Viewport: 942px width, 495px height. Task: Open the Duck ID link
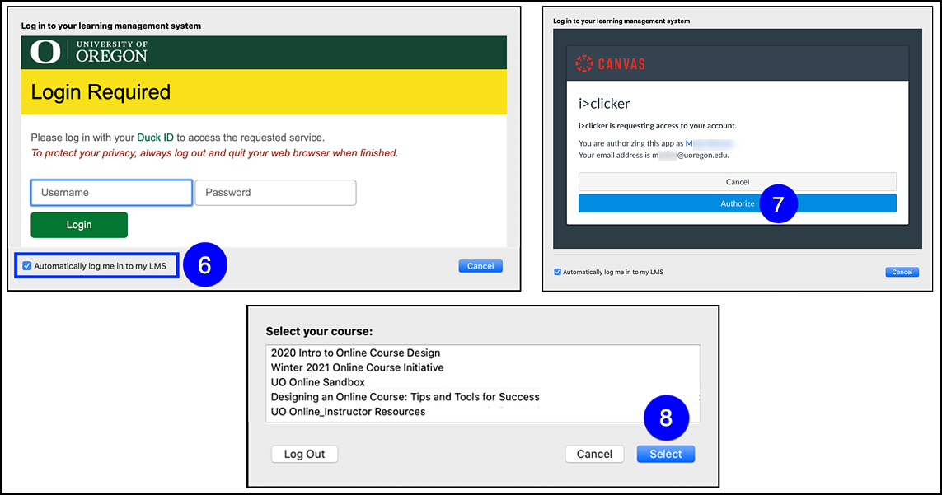tap(155, 138)
